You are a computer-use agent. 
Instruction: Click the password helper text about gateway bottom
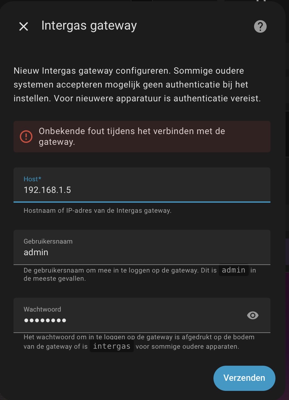tap(139, 342)
